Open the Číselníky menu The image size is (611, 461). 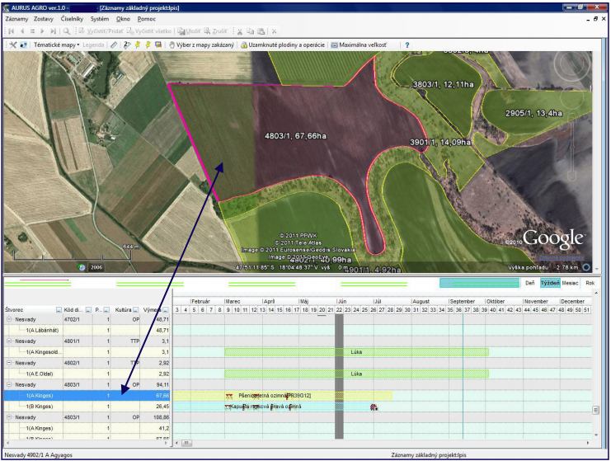72,19
